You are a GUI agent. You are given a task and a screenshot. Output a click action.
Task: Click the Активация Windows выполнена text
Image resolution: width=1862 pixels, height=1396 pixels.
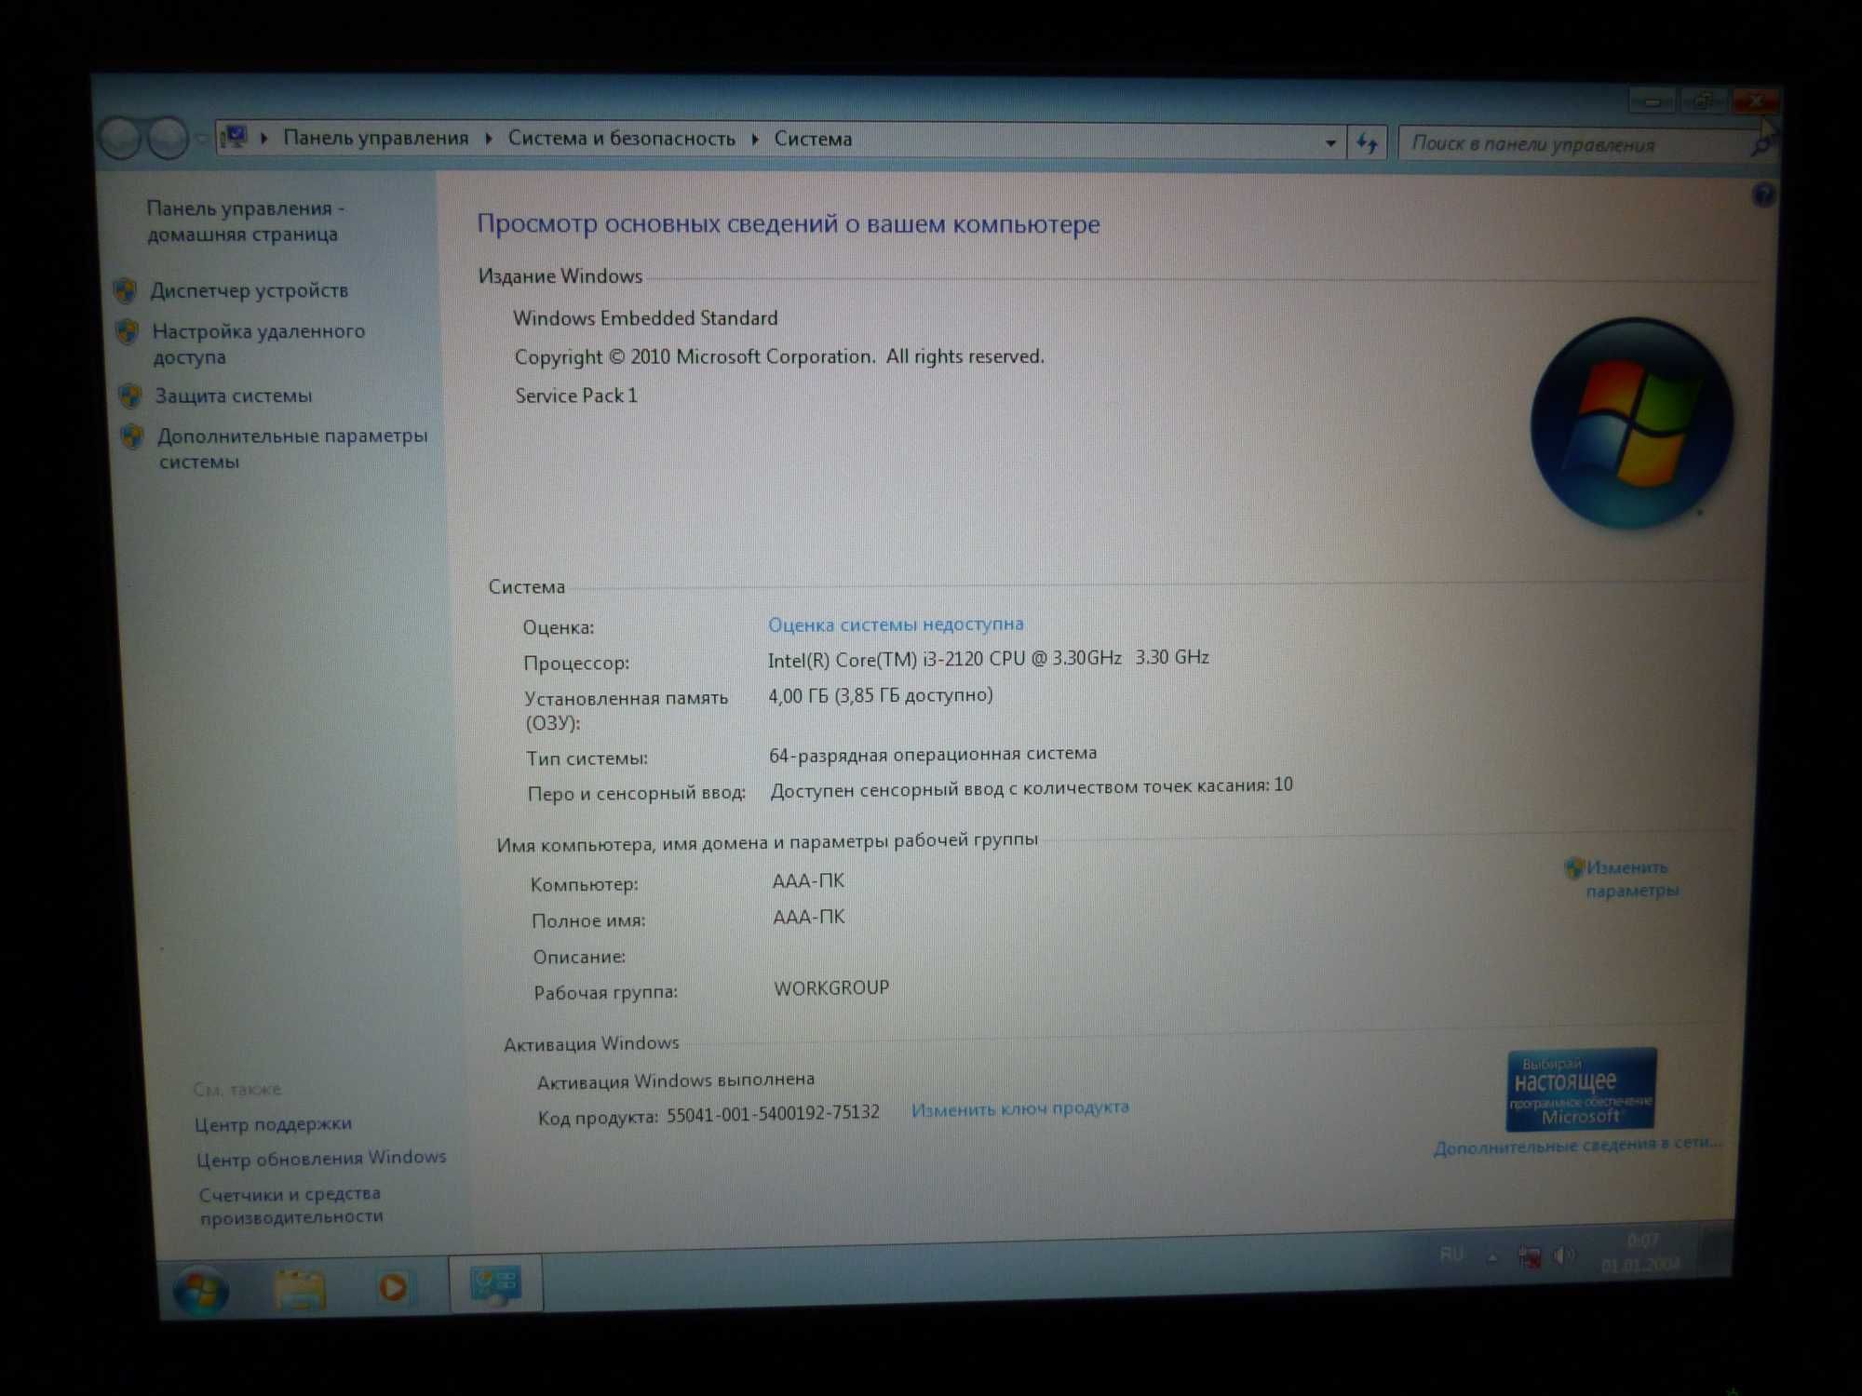676,1081
